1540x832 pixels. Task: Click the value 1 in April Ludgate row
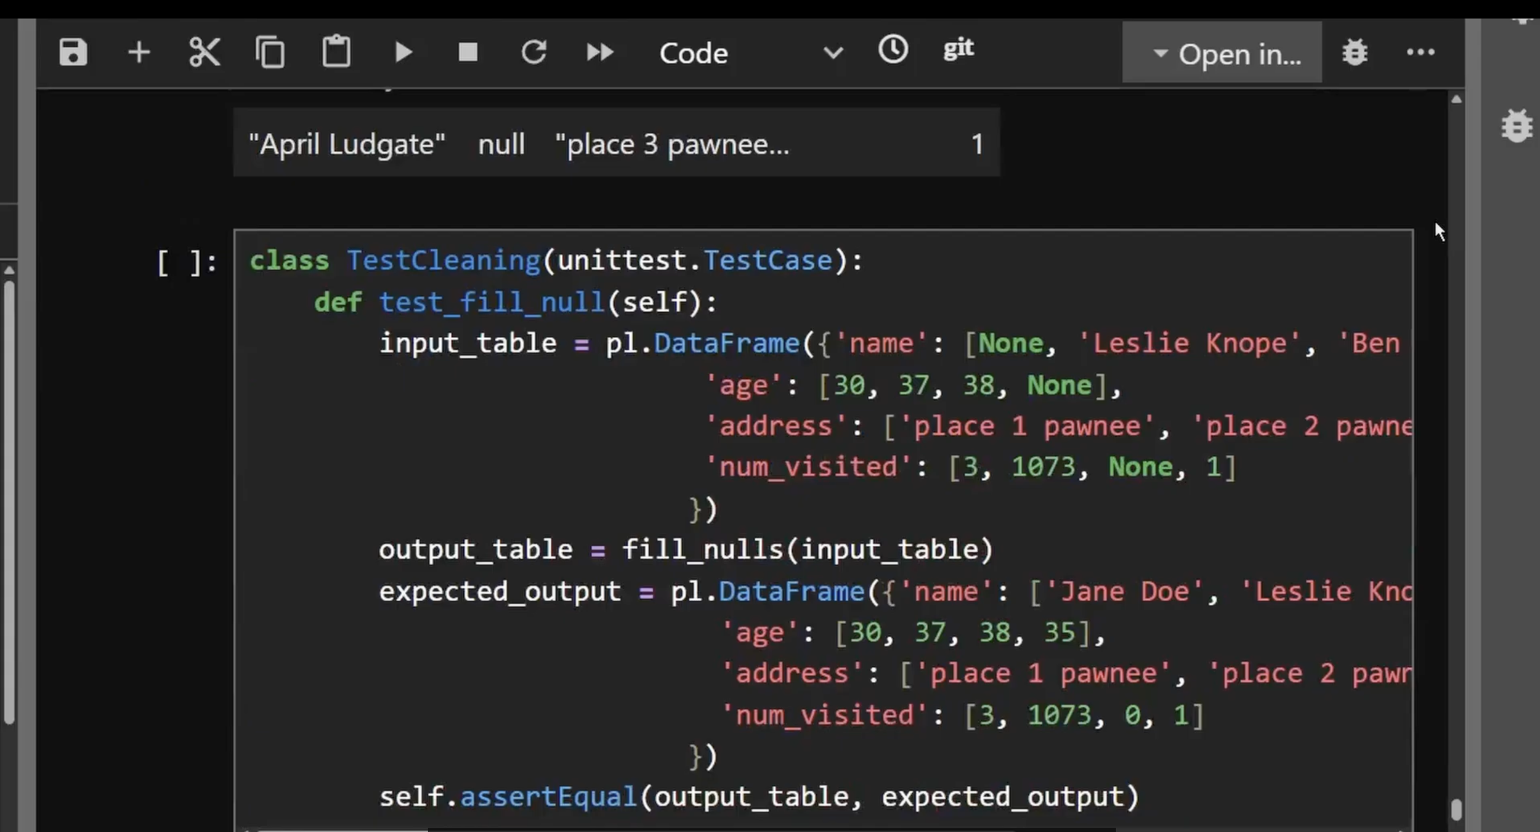coord(977,145)
